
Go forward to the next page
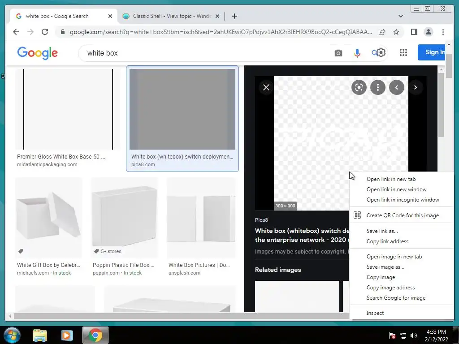coord(30,32)
